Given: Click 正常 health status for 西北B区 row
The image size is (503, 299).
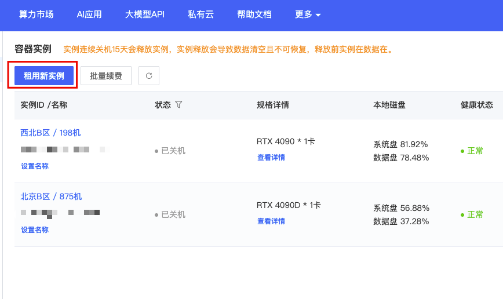Looking at the screenshot, I should coord(472,151).
